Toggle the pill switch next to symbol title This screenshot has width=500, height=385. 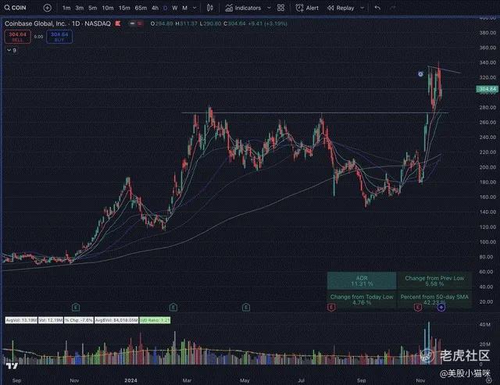(135, 23)
